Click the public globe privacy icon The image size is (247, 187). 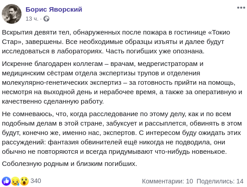[46, 19]
